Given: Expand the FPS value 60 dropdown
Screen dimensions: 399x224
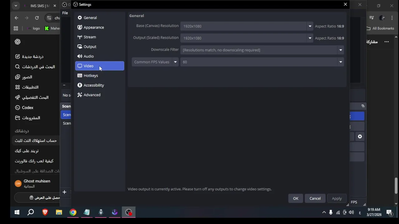Looking at the screenshot, I should tap(340, 62).
